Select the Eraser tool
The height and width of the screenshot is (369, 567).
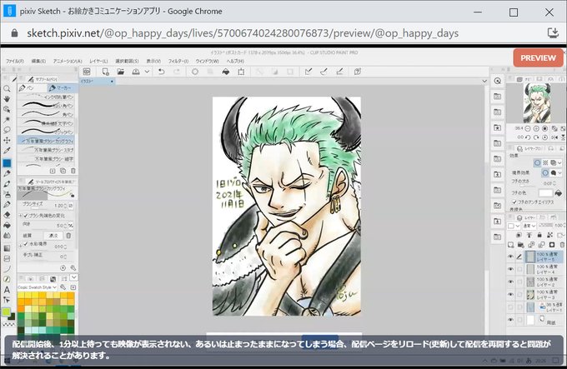coord(7,214)
